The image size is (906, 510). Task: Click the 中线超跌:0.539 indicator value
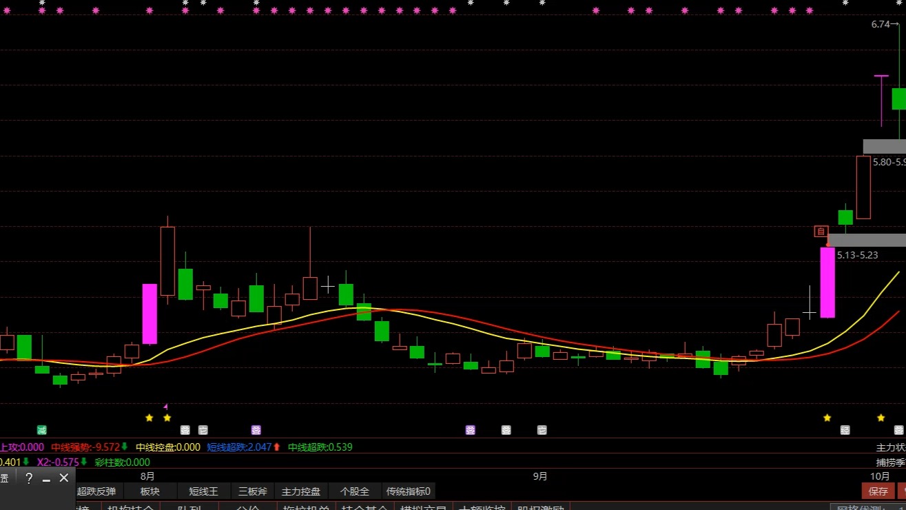[320, 447]
